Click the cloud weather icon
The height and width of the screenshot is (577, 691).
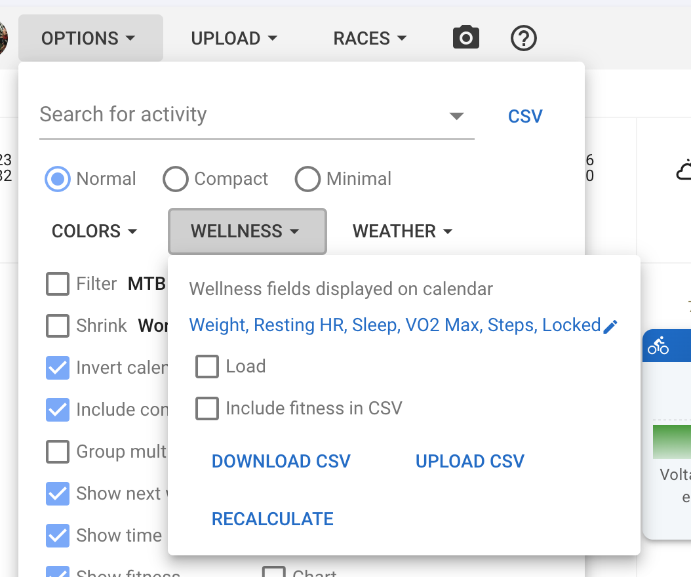coord(684,170)
